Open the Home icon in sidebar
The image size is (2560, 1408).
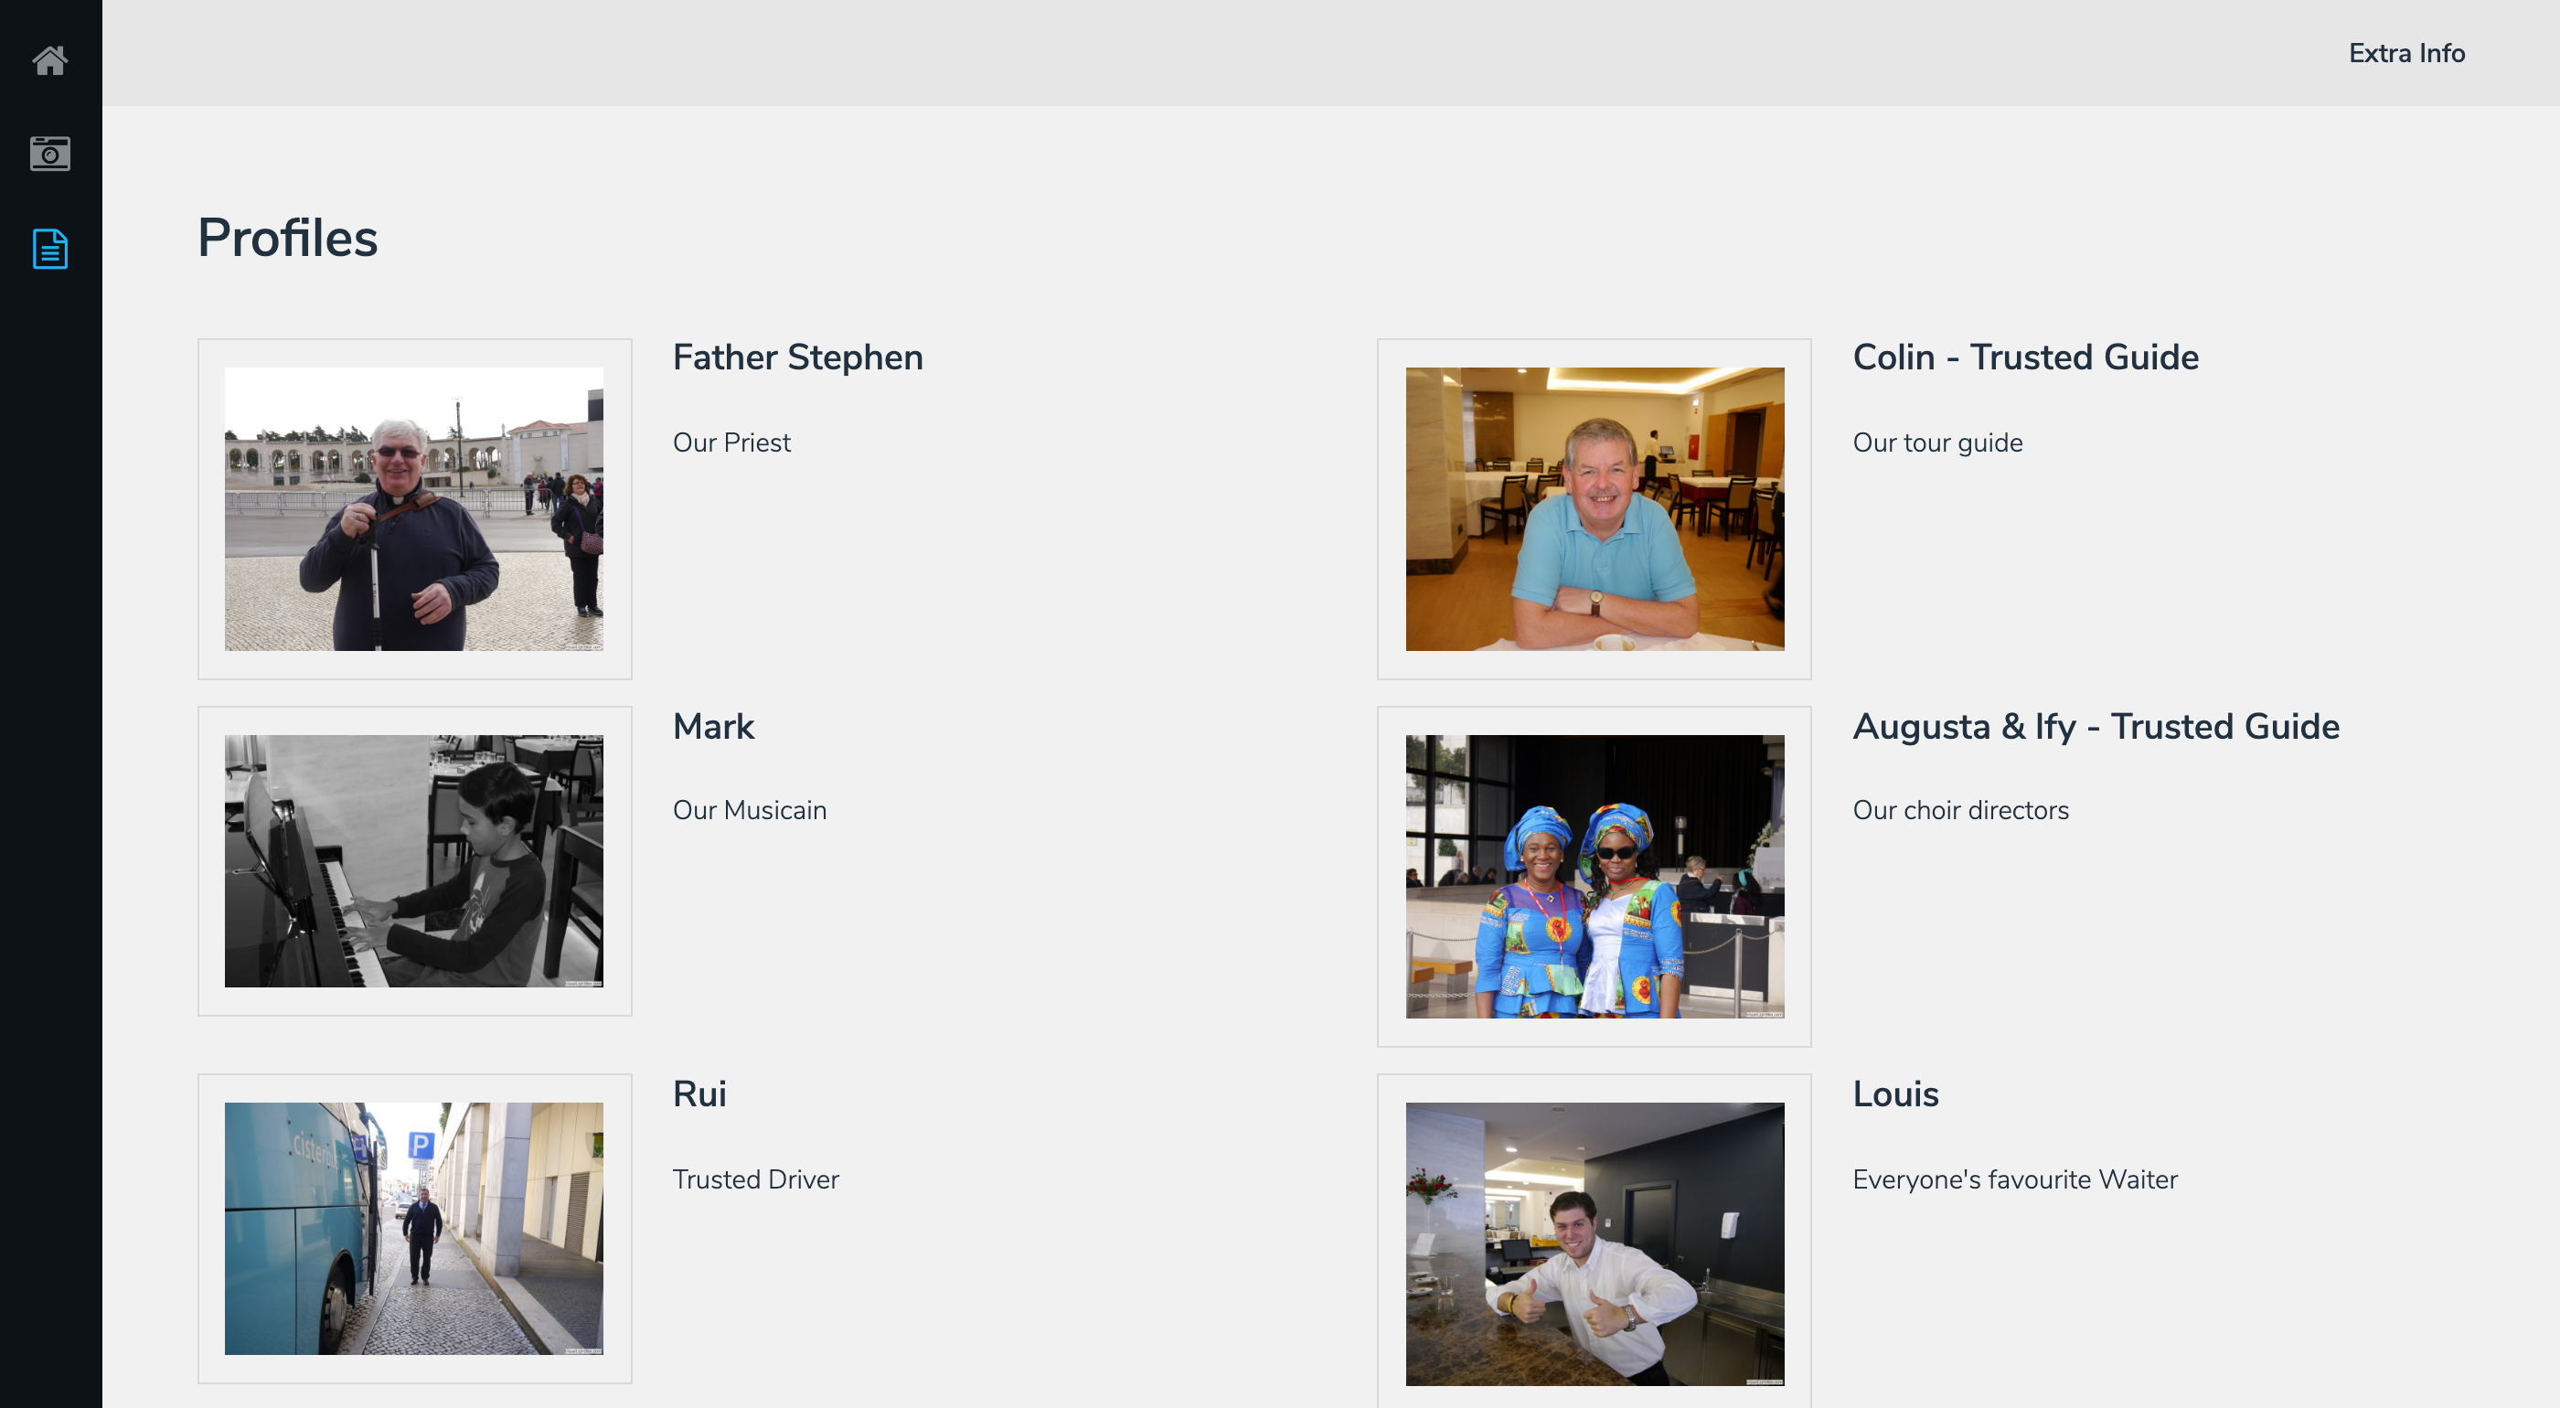click(49, 60)
